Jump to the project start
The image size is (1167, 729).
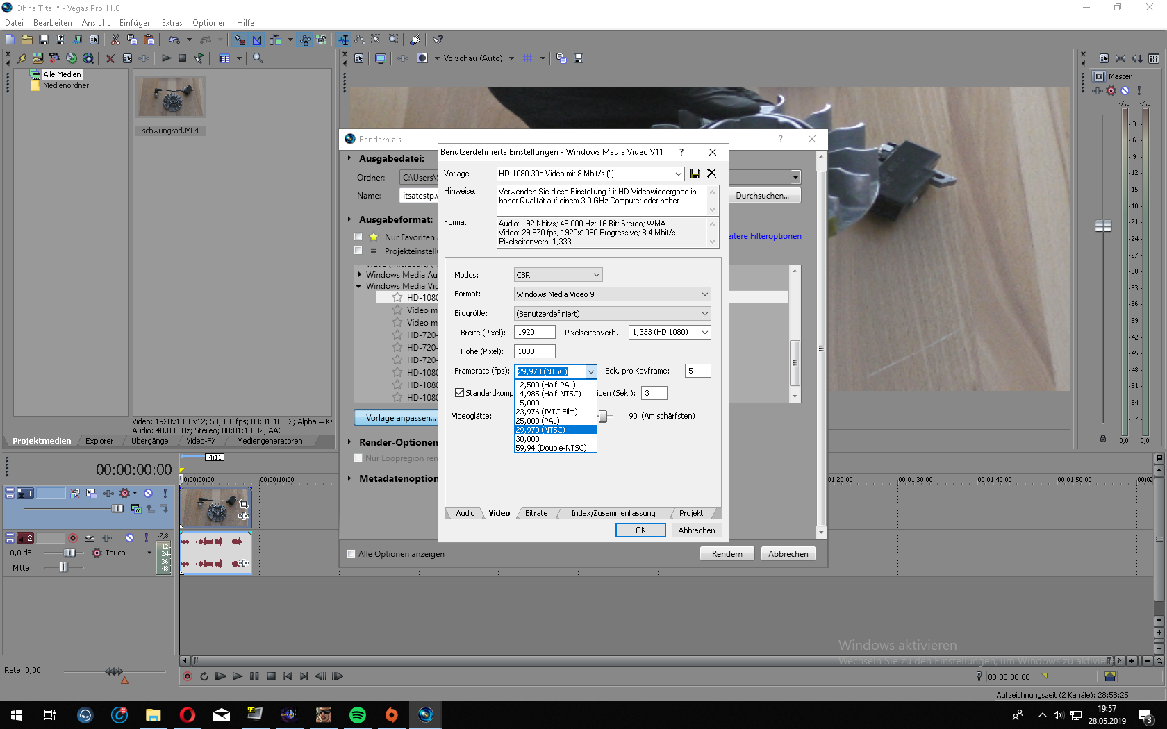pyautogui.click(x=288, y=676)
